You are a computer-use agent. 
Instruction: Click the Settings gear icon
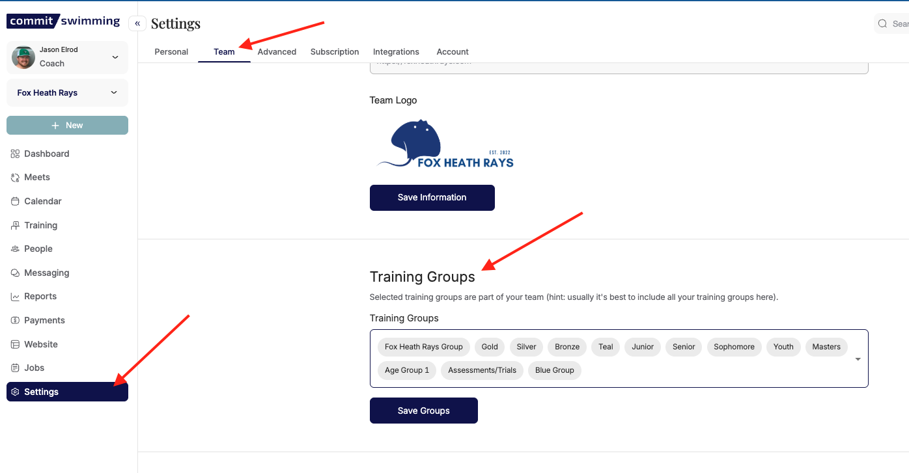[x=16, y=392]
